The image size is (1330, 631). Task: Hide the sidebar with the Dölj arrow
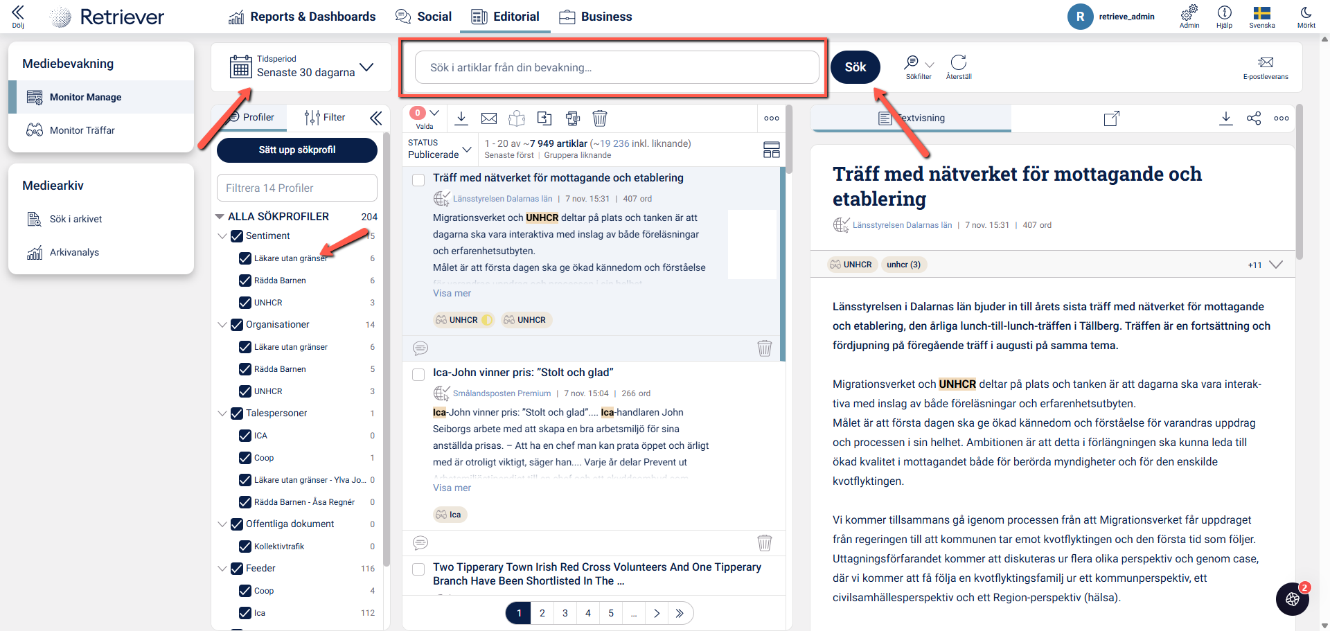[x=18, y=16]
